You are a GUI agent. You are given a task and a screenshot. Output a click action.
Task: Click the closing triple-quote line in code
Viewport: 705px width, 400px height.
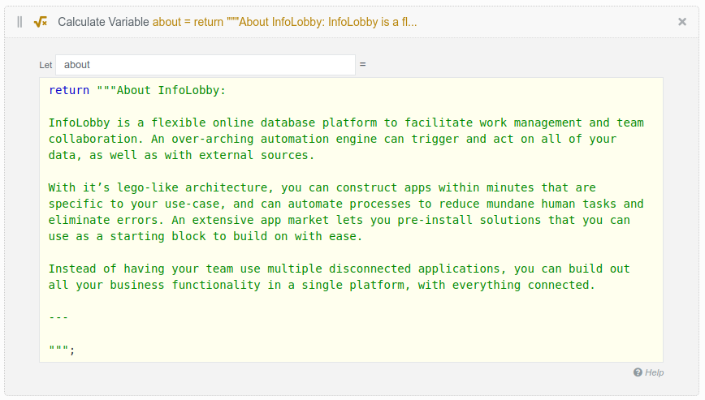tap(62, 349)
